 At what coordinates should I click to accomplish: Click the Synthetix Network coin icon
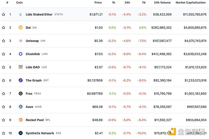pos(21,133)
